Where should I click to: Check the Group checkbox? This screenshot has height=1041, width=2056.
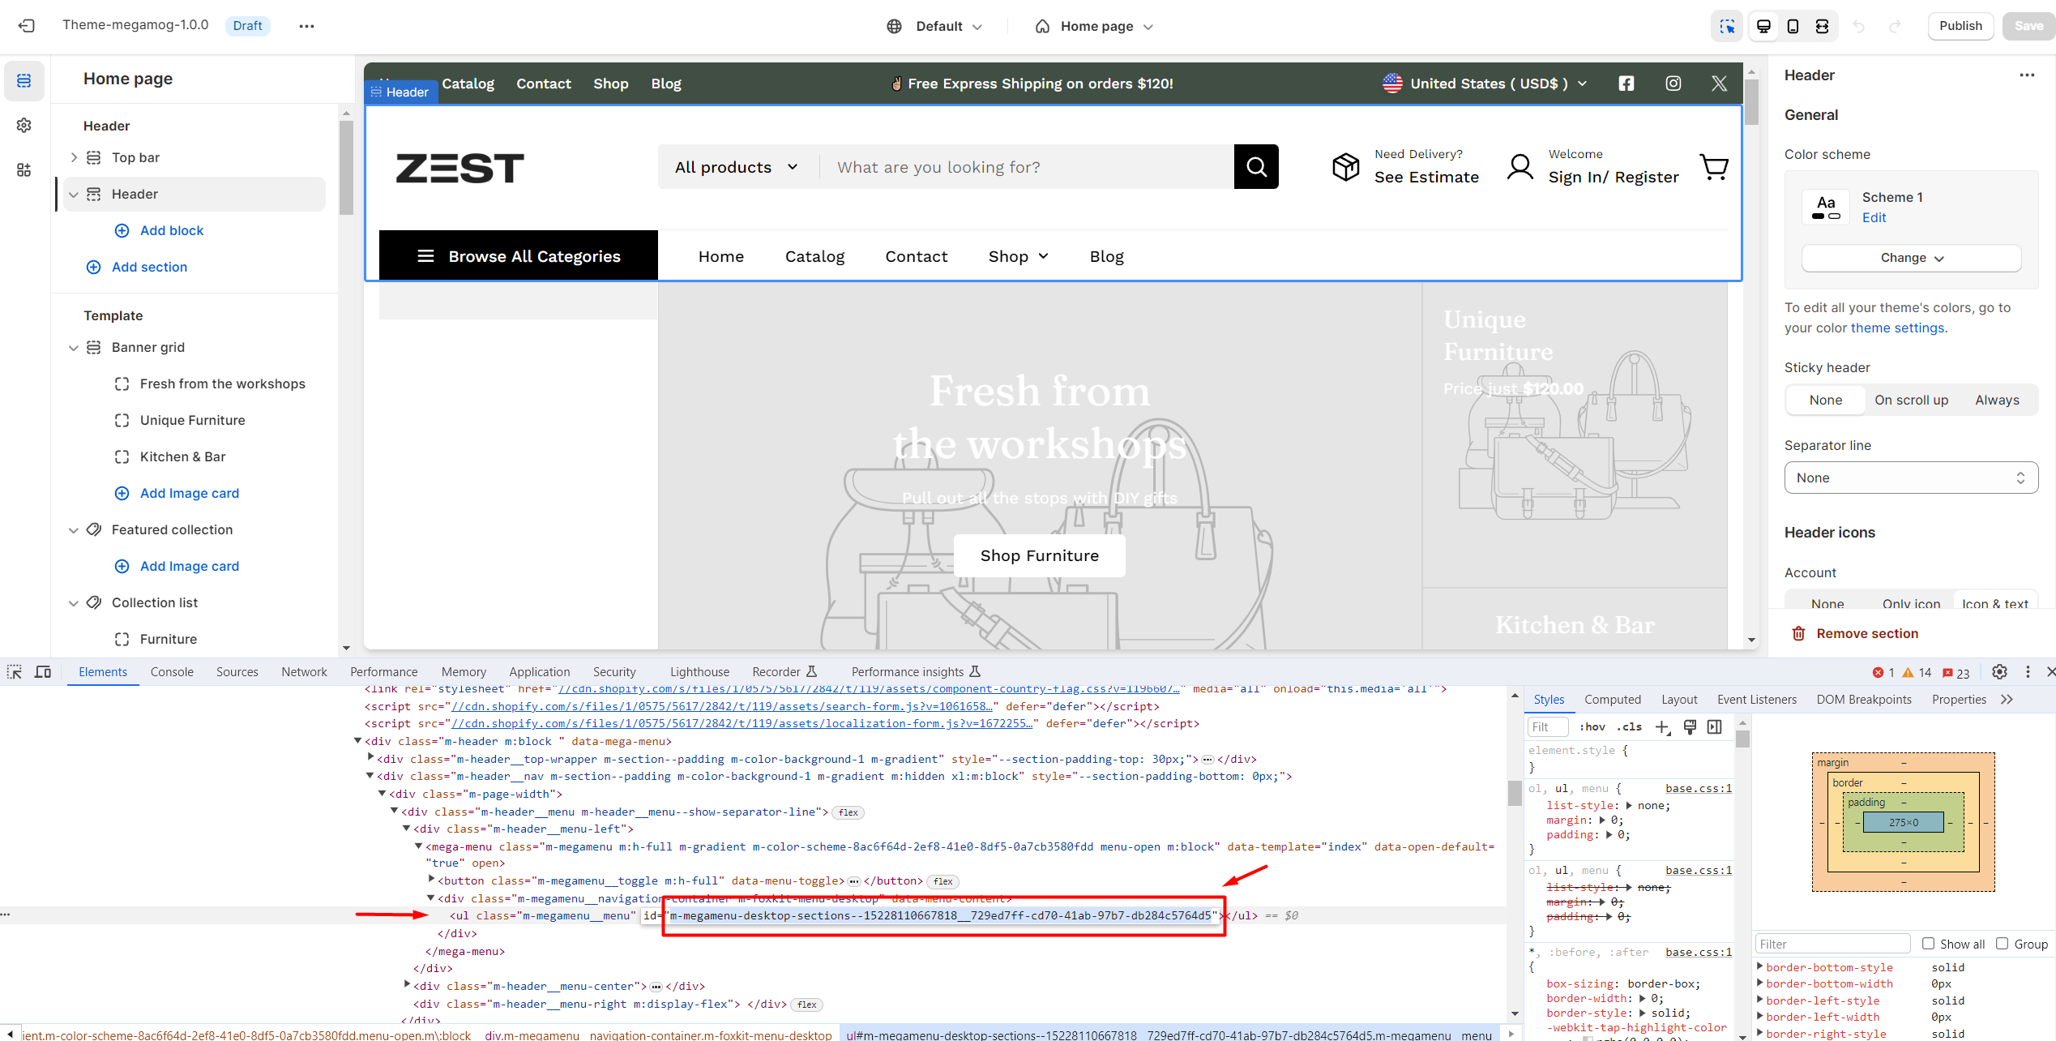[x=2002, y=944]
